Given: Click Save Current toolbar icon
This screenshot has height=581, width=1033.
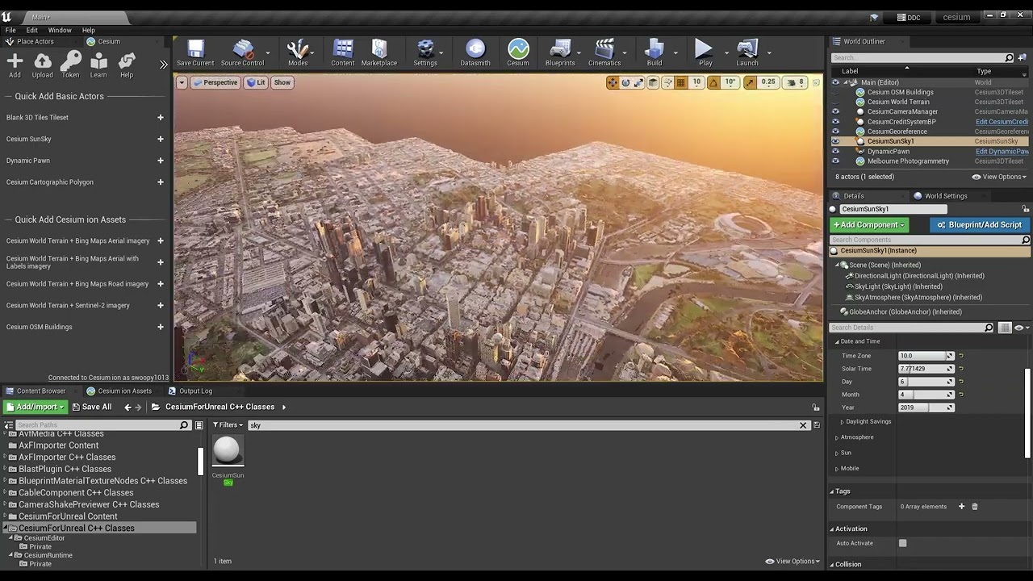Looking at the screenshot, I should [195, 52].
